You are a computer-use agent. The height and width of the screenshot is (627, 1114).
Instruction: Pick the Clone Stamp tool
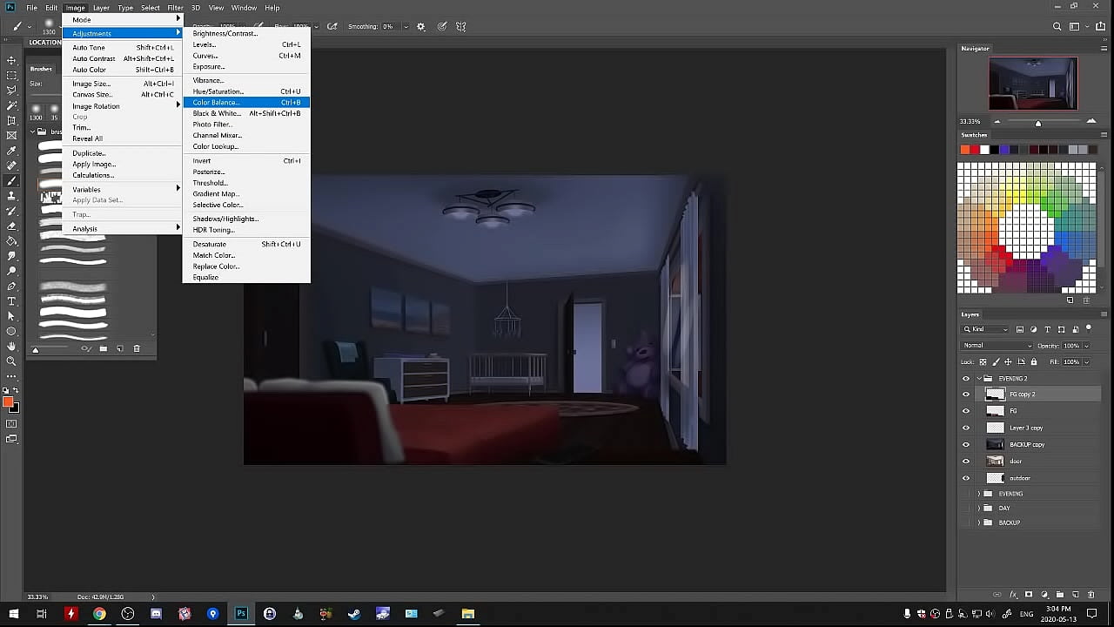11,196
